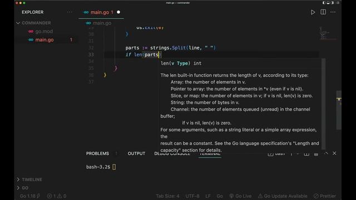Split the editor to the right
This screenshot has height=200, width=356.
(x=323, y=12)
